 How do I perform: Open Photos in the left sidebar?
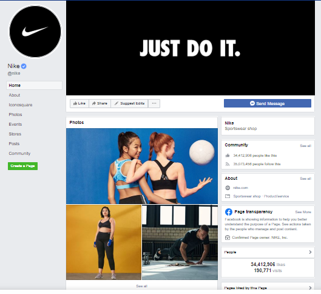coord(15,115)
